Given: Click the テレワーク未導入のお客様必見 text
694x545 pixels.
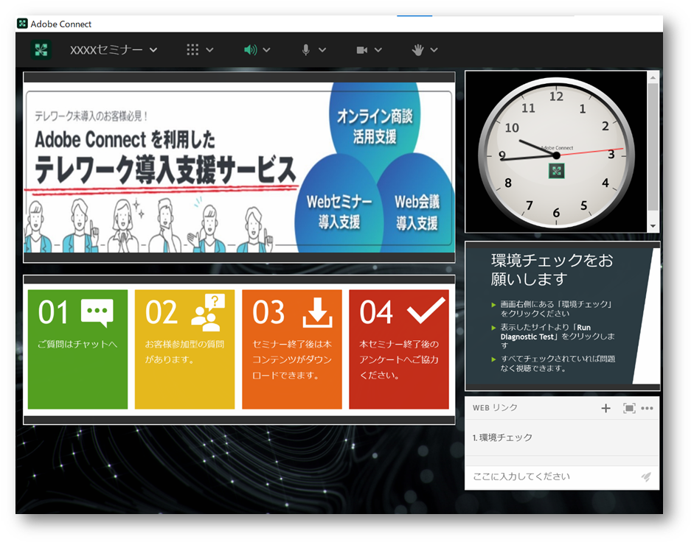Looking at the screenshot, I should (x=91, y=116).
